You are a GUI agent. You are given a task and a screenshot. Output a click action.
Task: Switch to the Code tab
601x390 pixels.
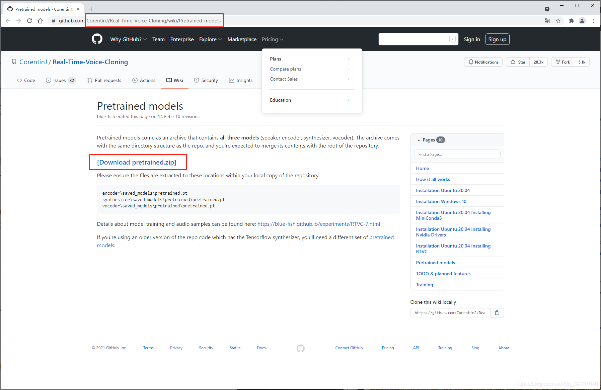click(x=26, y=80)
